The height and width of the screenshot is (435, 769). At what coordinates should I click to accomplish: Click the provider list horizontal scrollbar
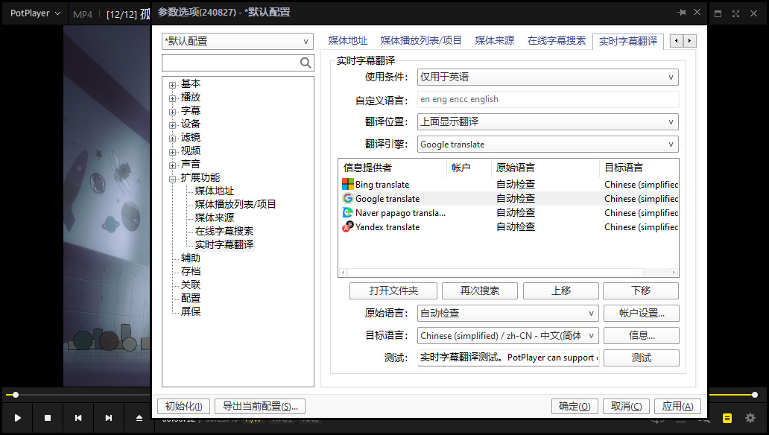[496, 272]
